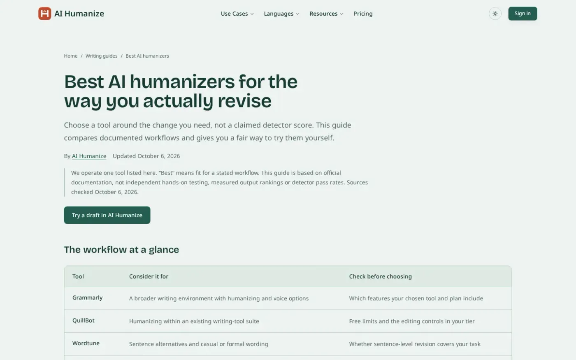Viewport: 576px width, 360px height.
Task: Click the Sign in button
Action: 523,14
